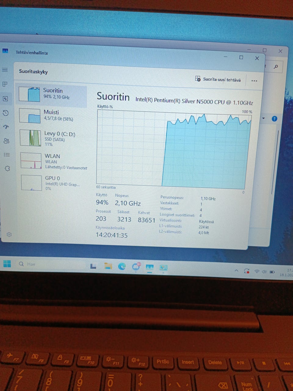Click the 2,10 GHz speed value under Nopeus

pos(128,203)
